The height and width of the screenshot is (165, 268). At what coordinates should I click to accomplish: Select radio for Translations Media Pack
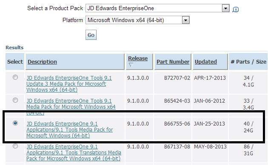click(x=15, y=146)
